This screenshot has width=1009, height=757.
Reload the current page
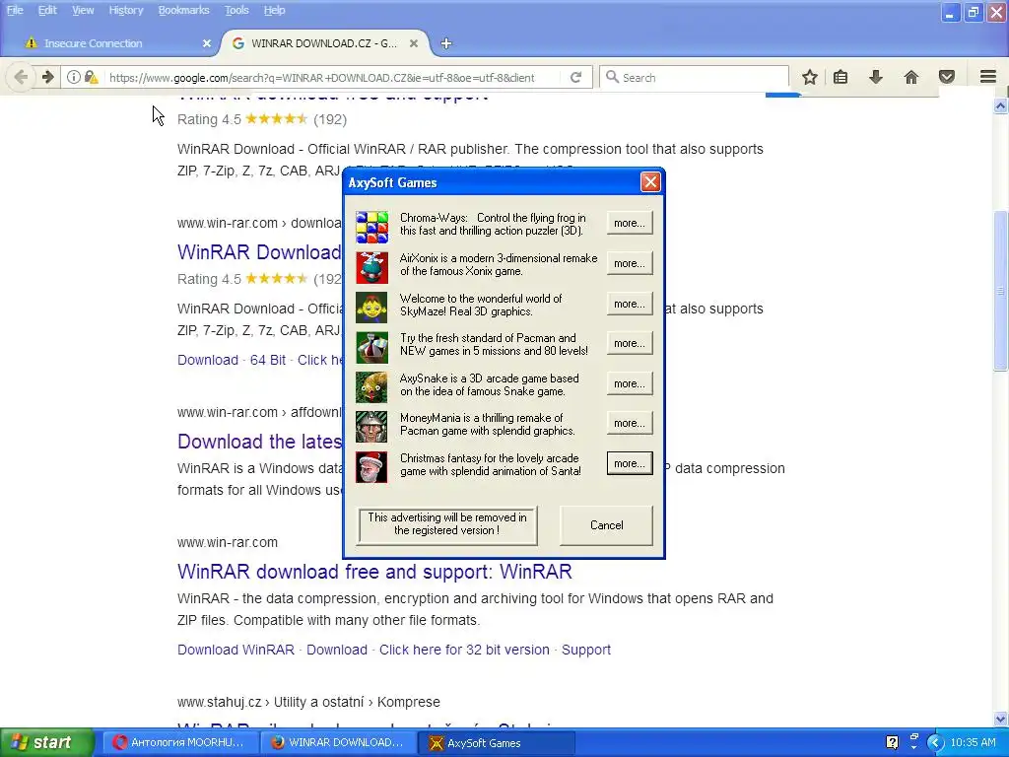click(575, 77)
